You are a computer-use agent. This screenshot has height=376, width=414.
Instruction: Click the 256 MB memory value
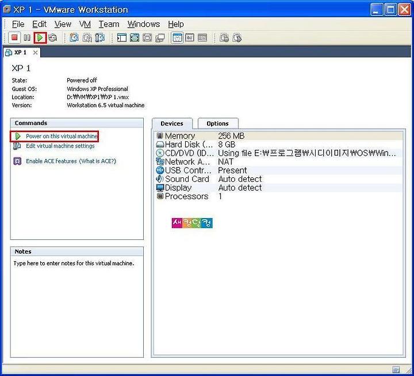(x=231, y=136)
